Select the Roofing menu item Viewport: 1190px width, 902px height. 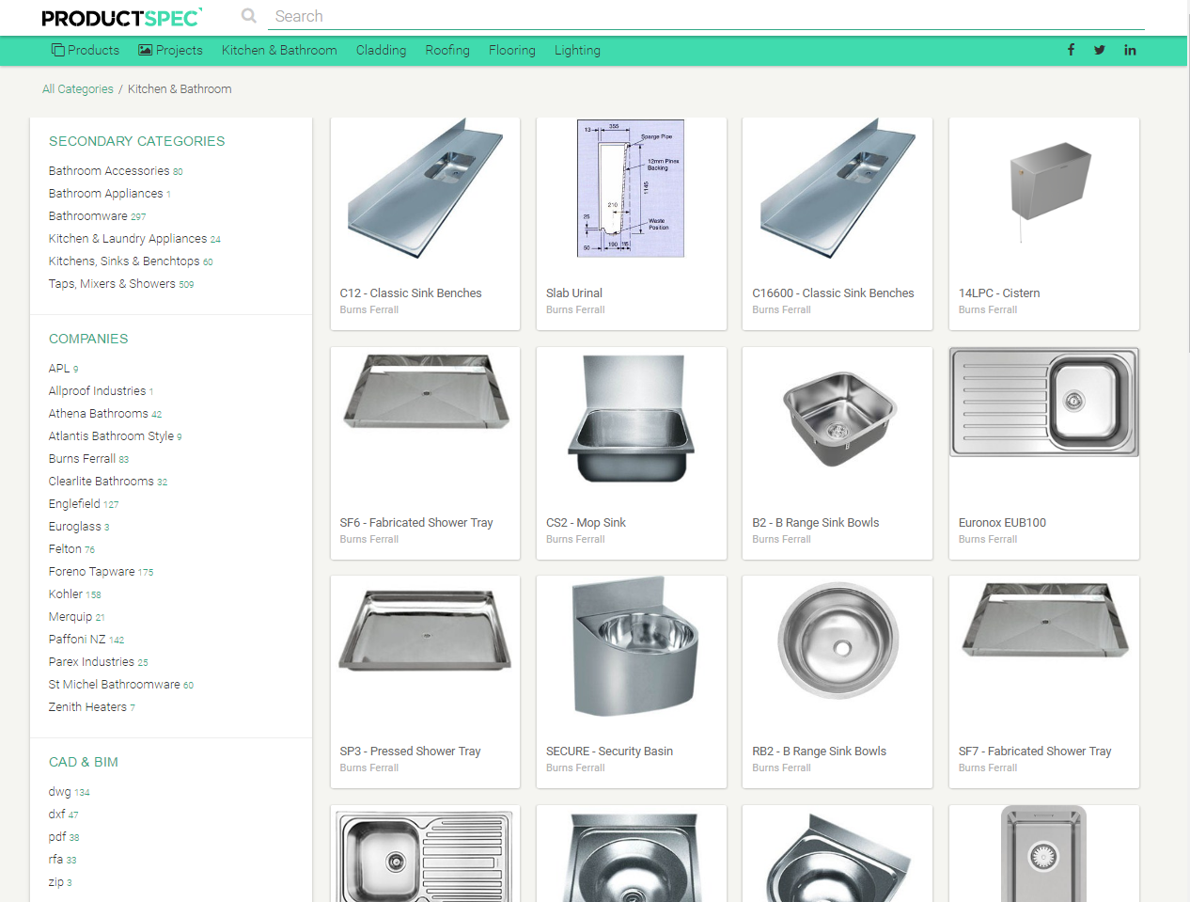click(447, 50)
